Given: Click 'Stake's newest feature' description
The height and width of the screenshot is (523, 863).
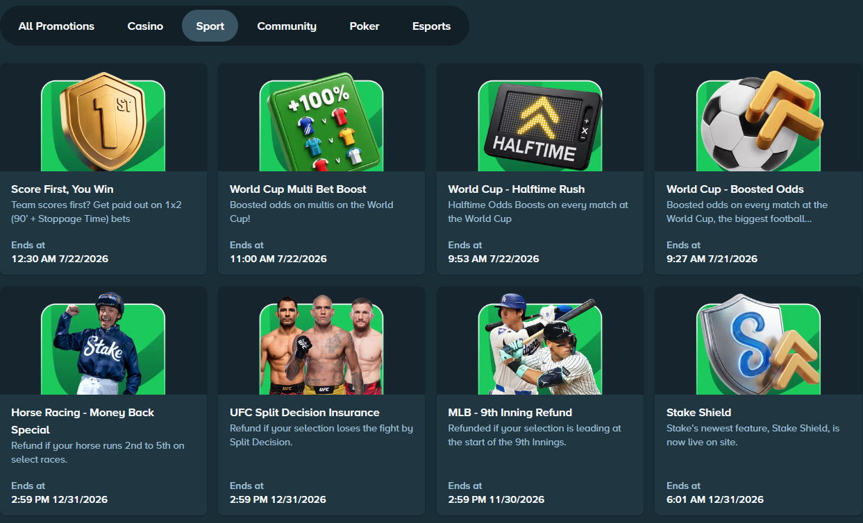Looking at the screenshot, I should tap(753, 436).
